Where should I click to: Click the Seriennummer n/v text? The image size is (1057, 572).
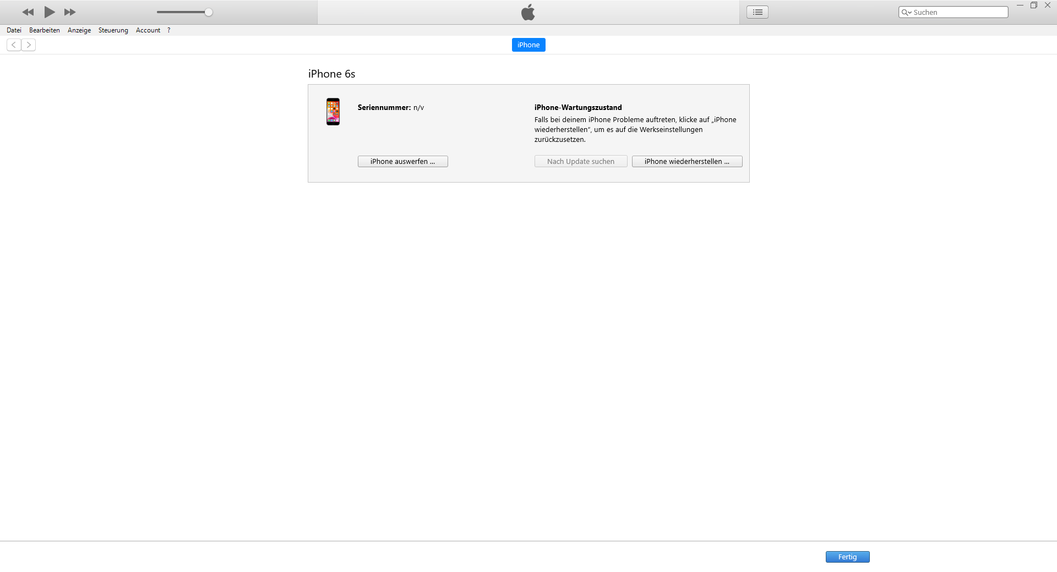(391, 108)
